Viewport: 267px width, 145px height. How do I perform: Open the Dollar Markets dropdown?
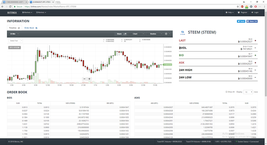[x=41, y=13]
